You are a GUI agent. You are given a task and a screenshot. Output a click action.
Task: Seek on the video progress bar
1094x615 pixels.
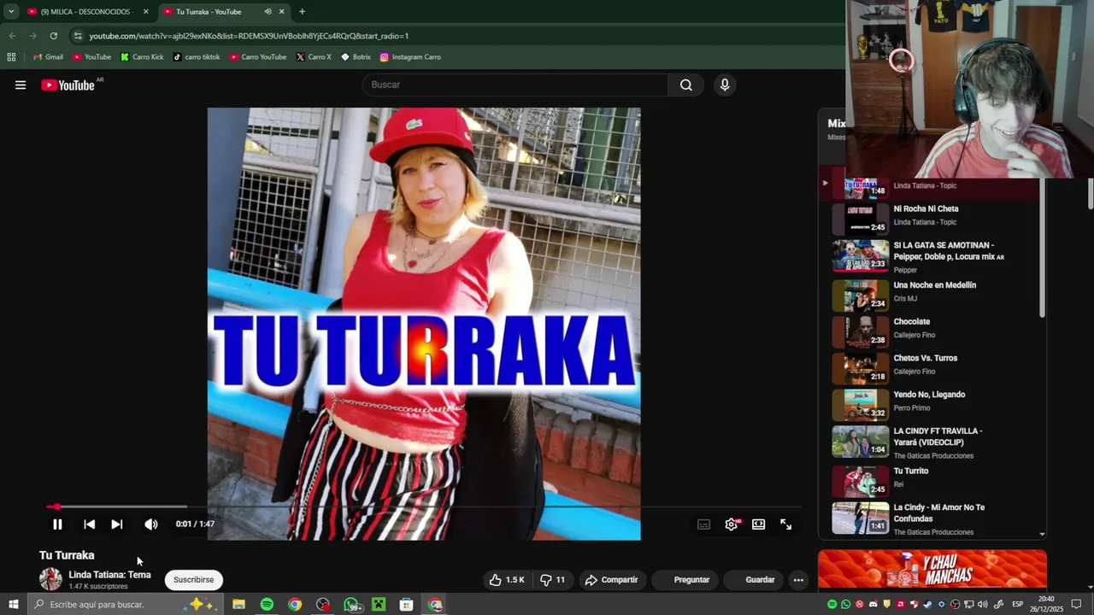[x=422, y=507]
